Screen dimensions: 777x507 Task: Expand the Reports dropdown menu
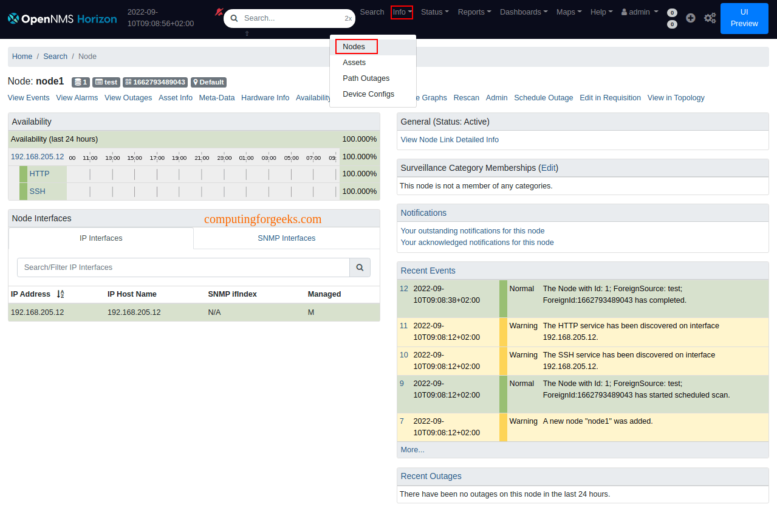pyautogui.click(x=474, y=12)
